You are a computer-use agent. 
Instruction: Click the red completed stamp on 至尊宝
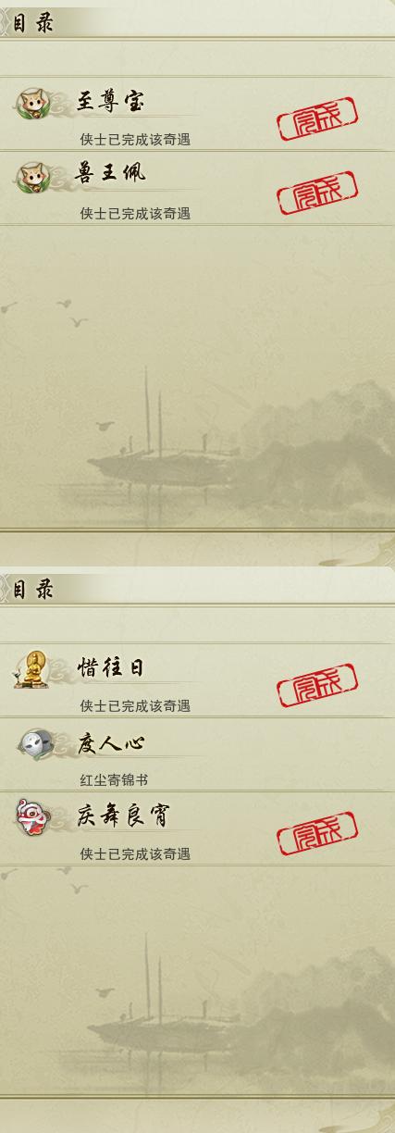317,119
